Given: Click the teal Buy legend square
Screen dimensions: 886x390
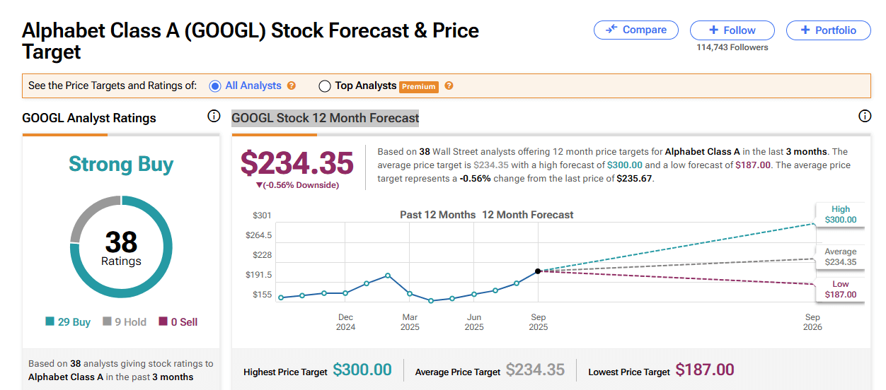Looking at the screenshot, I should click(50, 322).
